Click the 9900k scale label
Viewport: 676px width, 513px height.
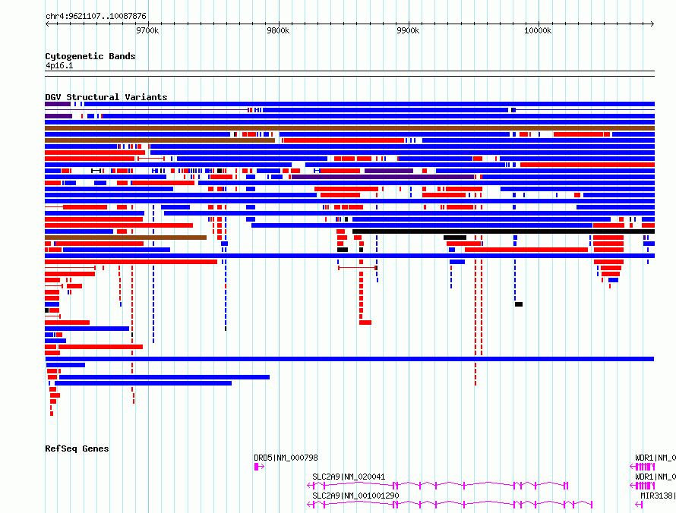tap(408, 30)
